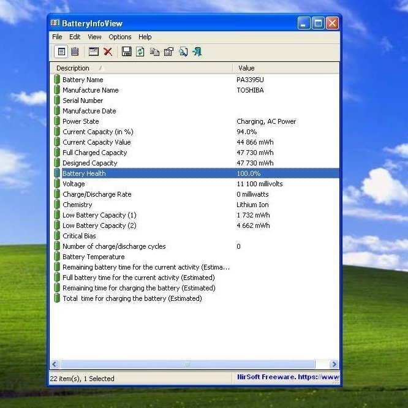Select 'Remaining time for charging the battery' row
The height and width of the screenshot is (408, 408).
[x=194, y=288]
